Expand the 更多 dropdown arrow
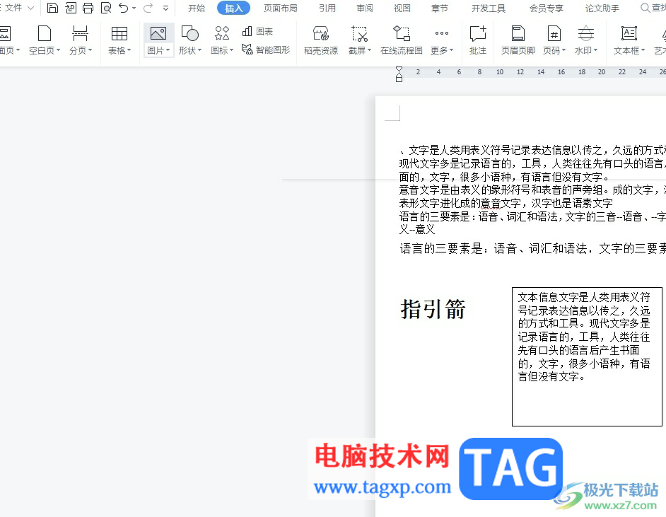666x517 pixels. coord(452,50)
